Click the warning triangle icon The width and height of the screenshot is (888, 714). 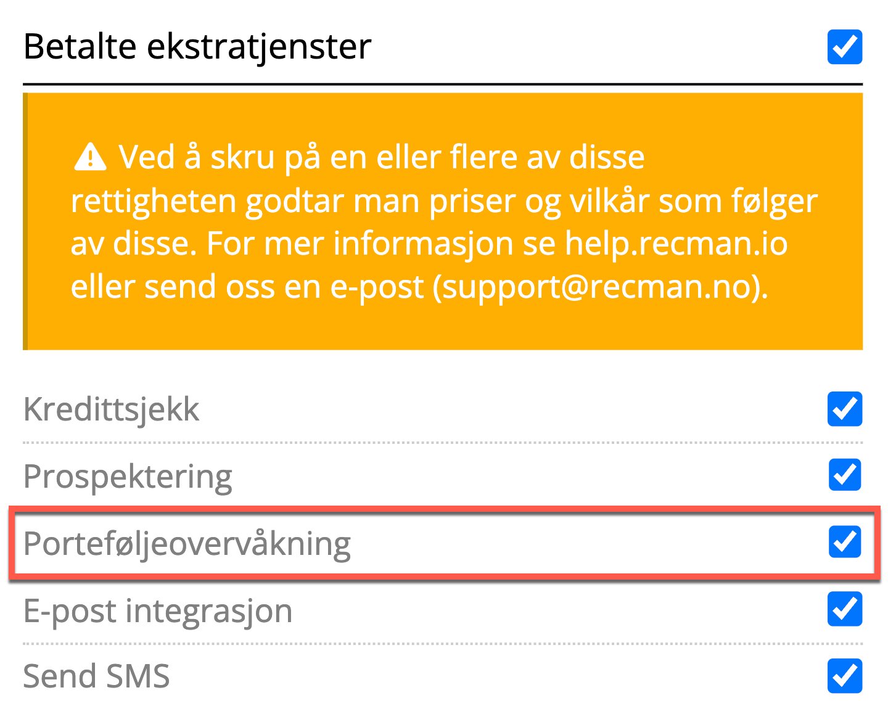click(90, 157)
